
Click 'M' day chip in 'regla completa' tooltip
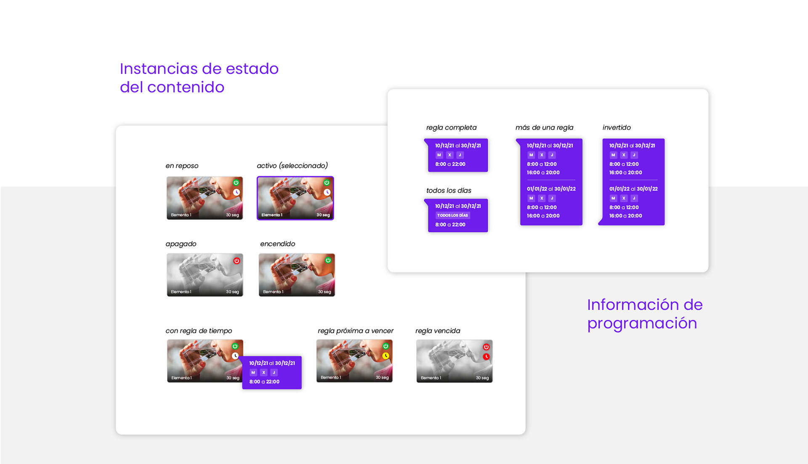tap(439, 155)
